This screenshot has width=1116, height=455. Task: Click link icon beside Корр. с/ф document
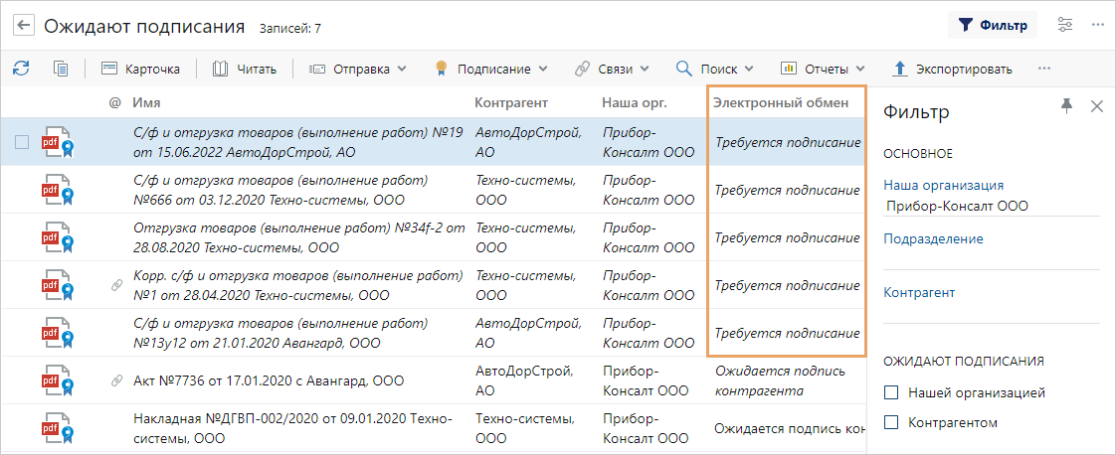coord(116,285)
